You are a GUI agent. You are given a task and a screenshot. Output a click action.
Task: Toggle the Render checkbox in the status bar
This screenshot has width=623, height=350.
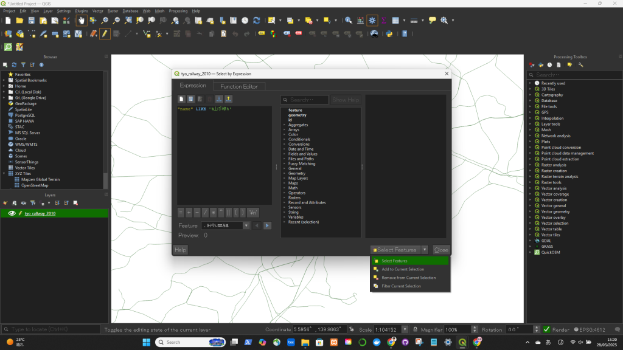pyautogui.click(x=546, y=329)
